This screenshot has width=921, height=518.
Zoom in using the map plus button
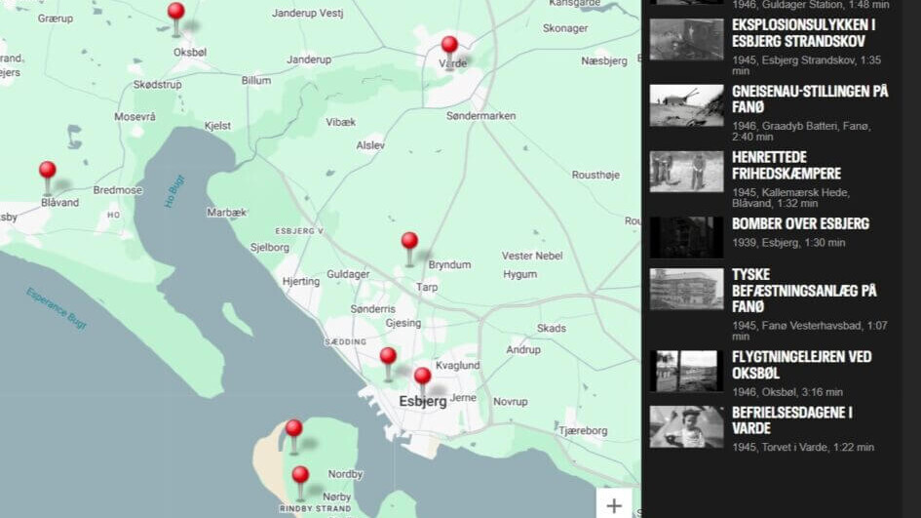[x=614, y=505]
